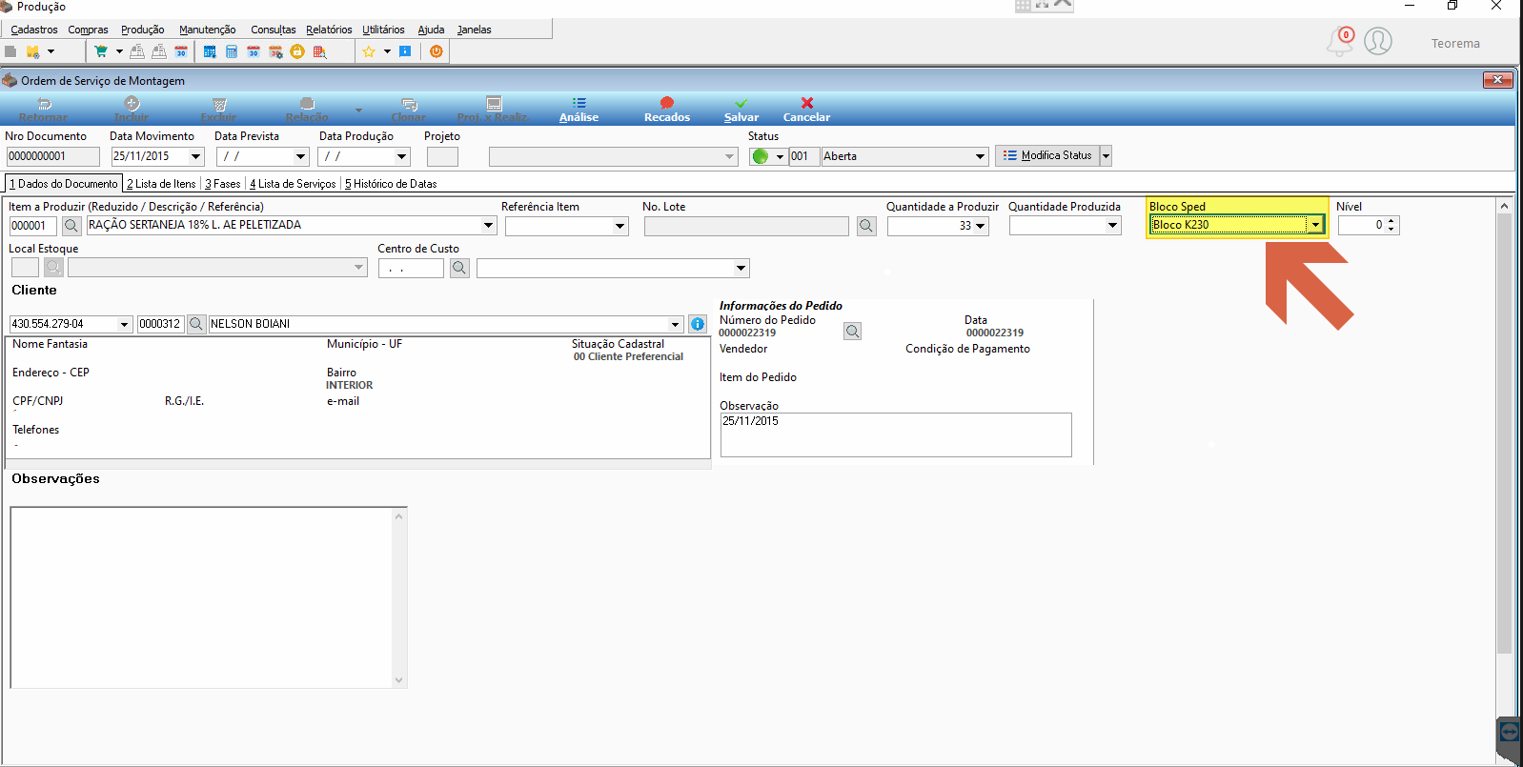Increase the Nível stepper value

coord(1391,221)
